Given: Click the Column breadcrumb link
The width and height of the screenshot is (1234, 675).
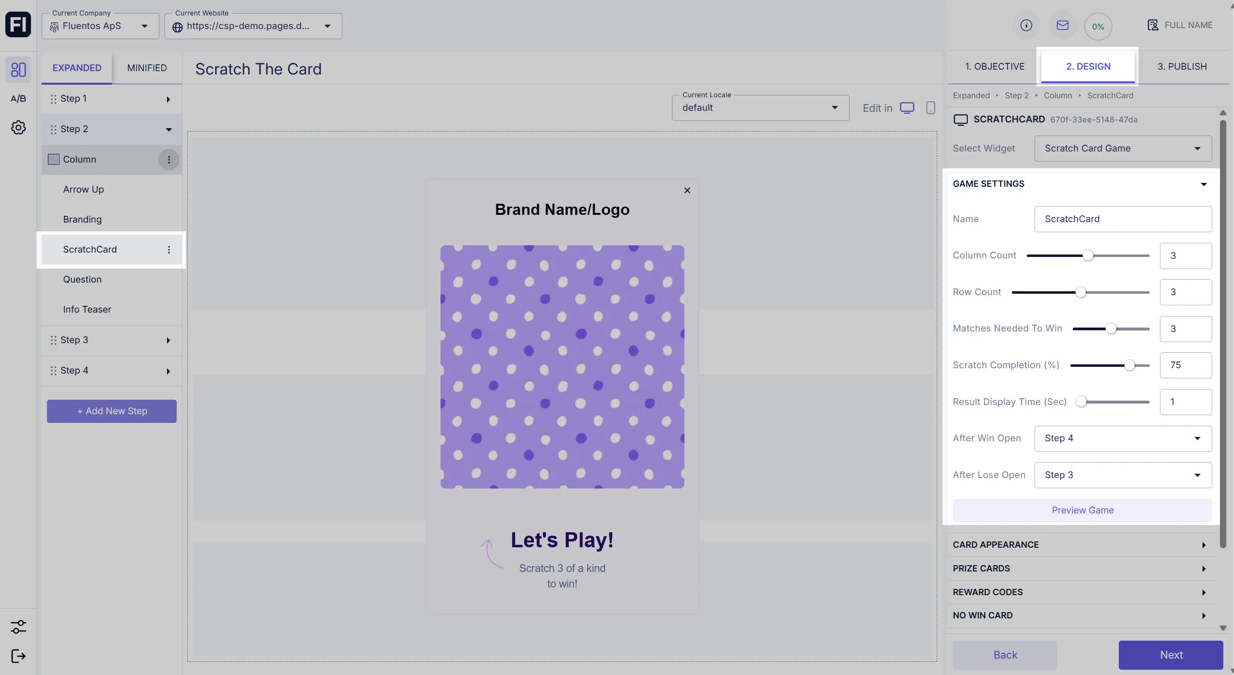Looking at the screenshot, I should (x=1058, y=96).
